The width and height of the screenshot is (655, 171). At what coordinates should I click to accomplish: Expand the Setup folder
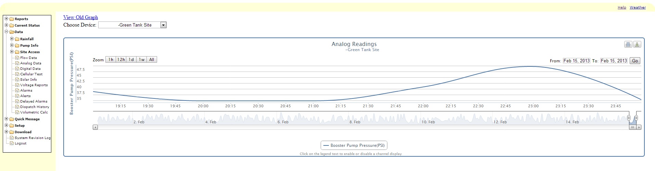[6, 125]
